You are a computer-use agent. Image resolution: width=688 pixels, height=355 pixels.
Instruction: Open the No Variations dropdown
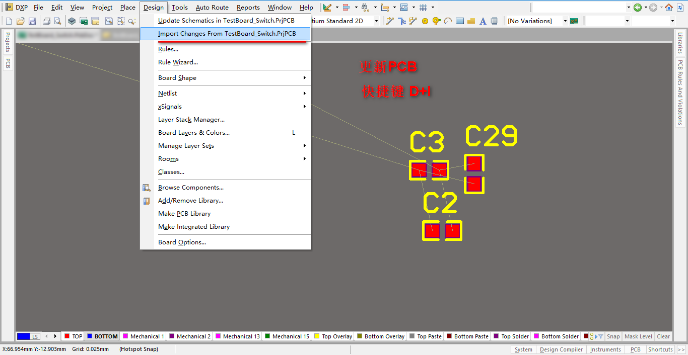565,21
